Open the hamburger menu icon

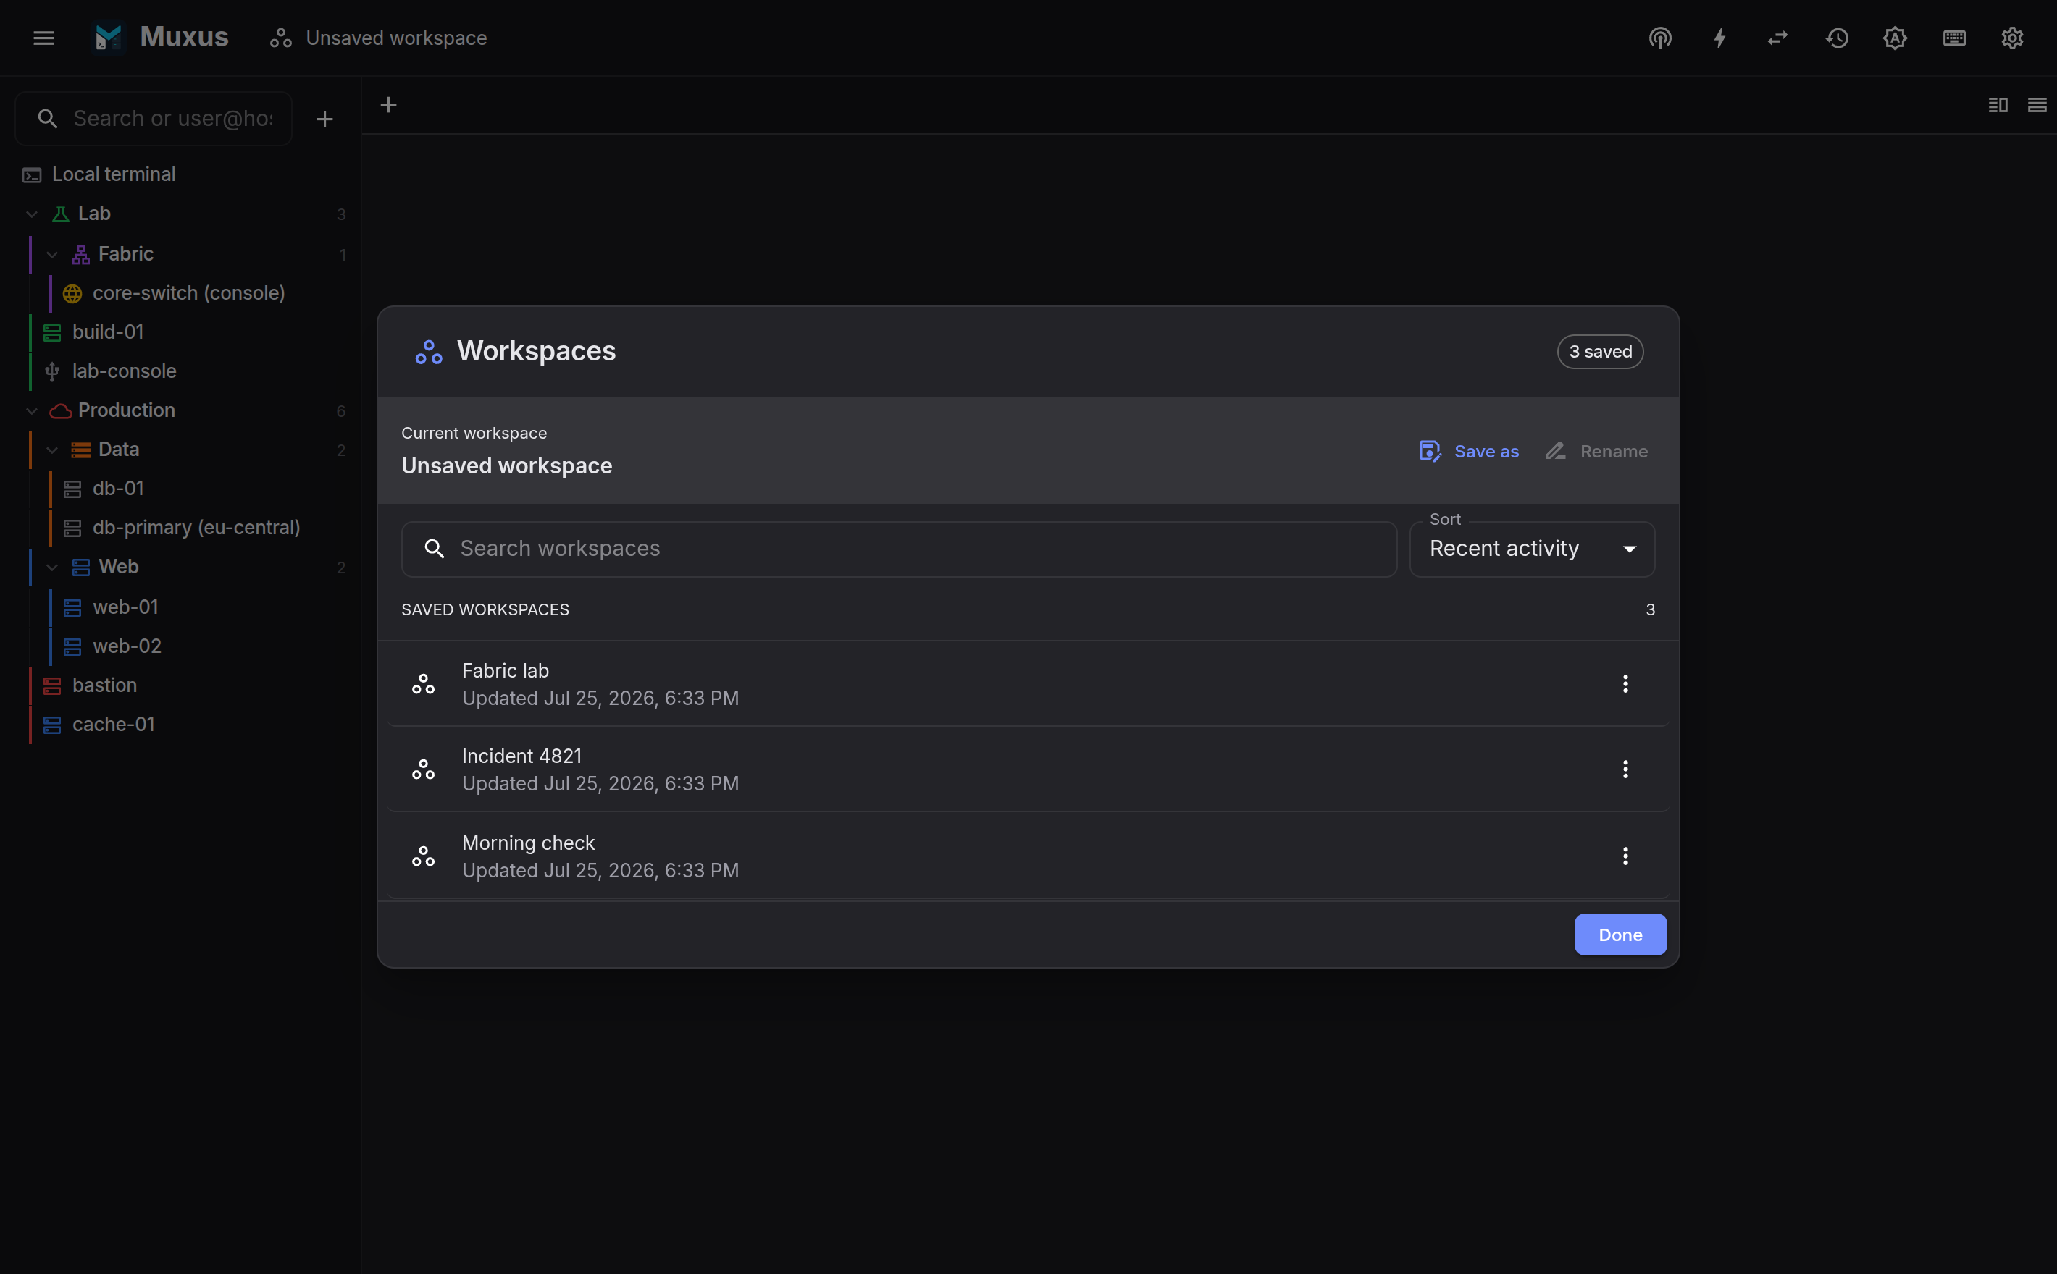44,38
